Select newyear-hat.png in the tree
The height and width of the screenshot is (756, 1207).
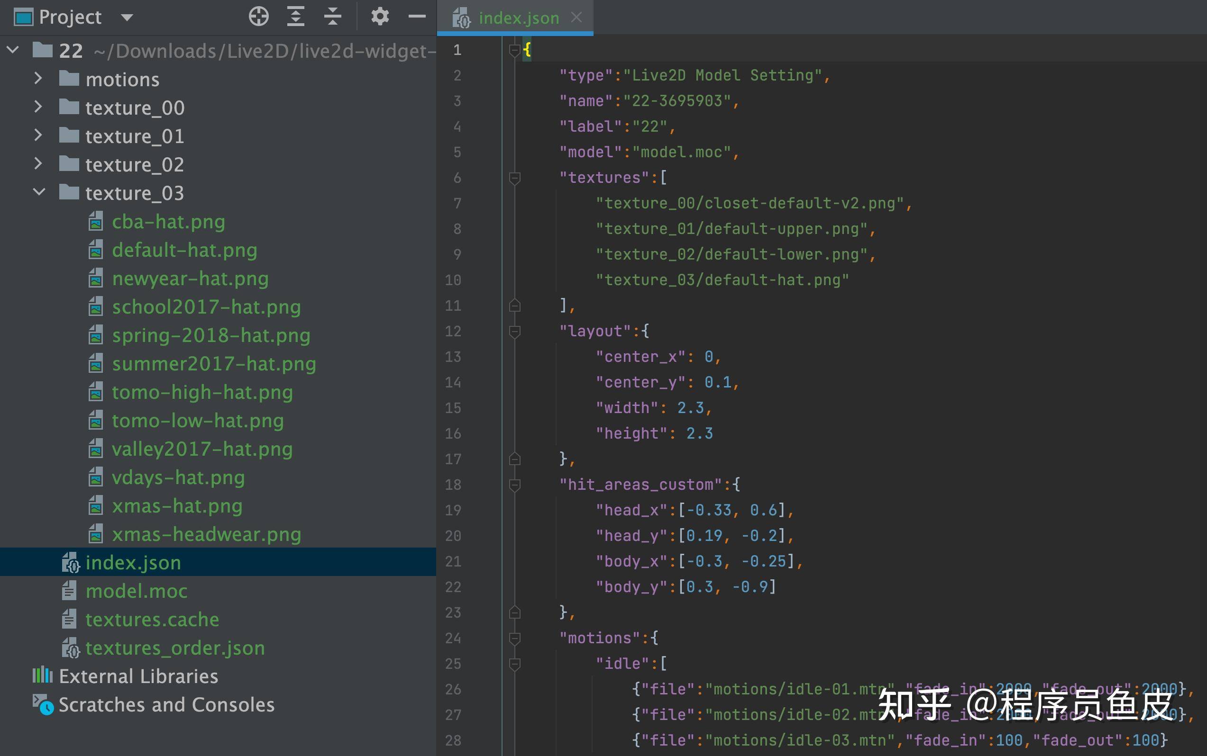(x=190, y=279)
